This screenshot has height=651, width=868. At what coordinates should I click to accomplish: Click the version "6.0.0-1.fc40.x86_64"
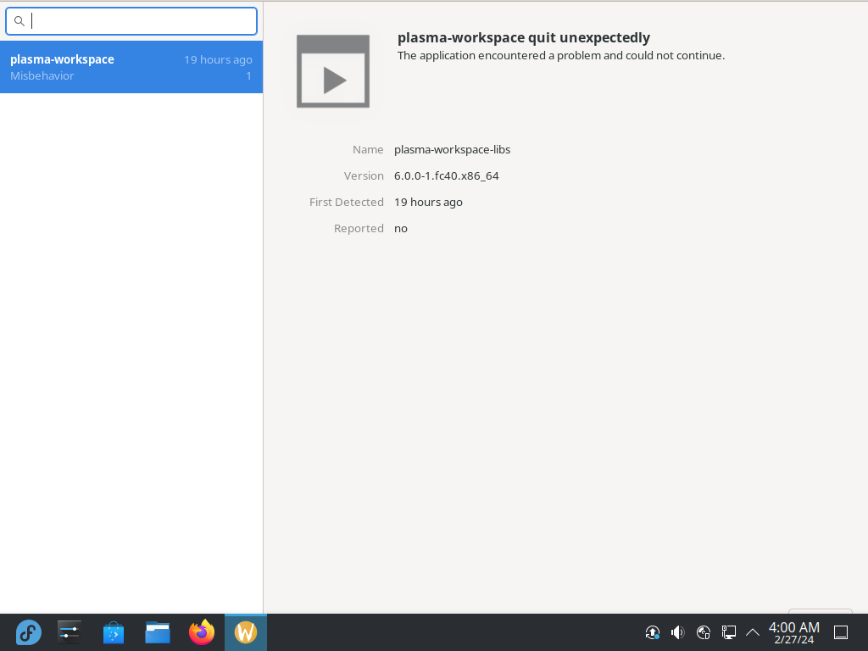446,176
